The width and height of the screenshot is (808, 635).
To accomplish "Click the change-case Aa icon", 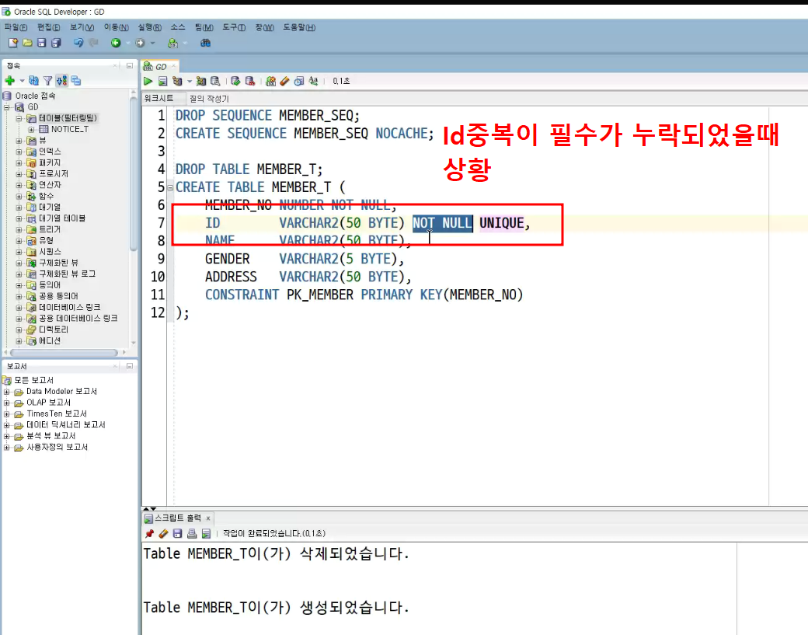I will tap(313, 81).
